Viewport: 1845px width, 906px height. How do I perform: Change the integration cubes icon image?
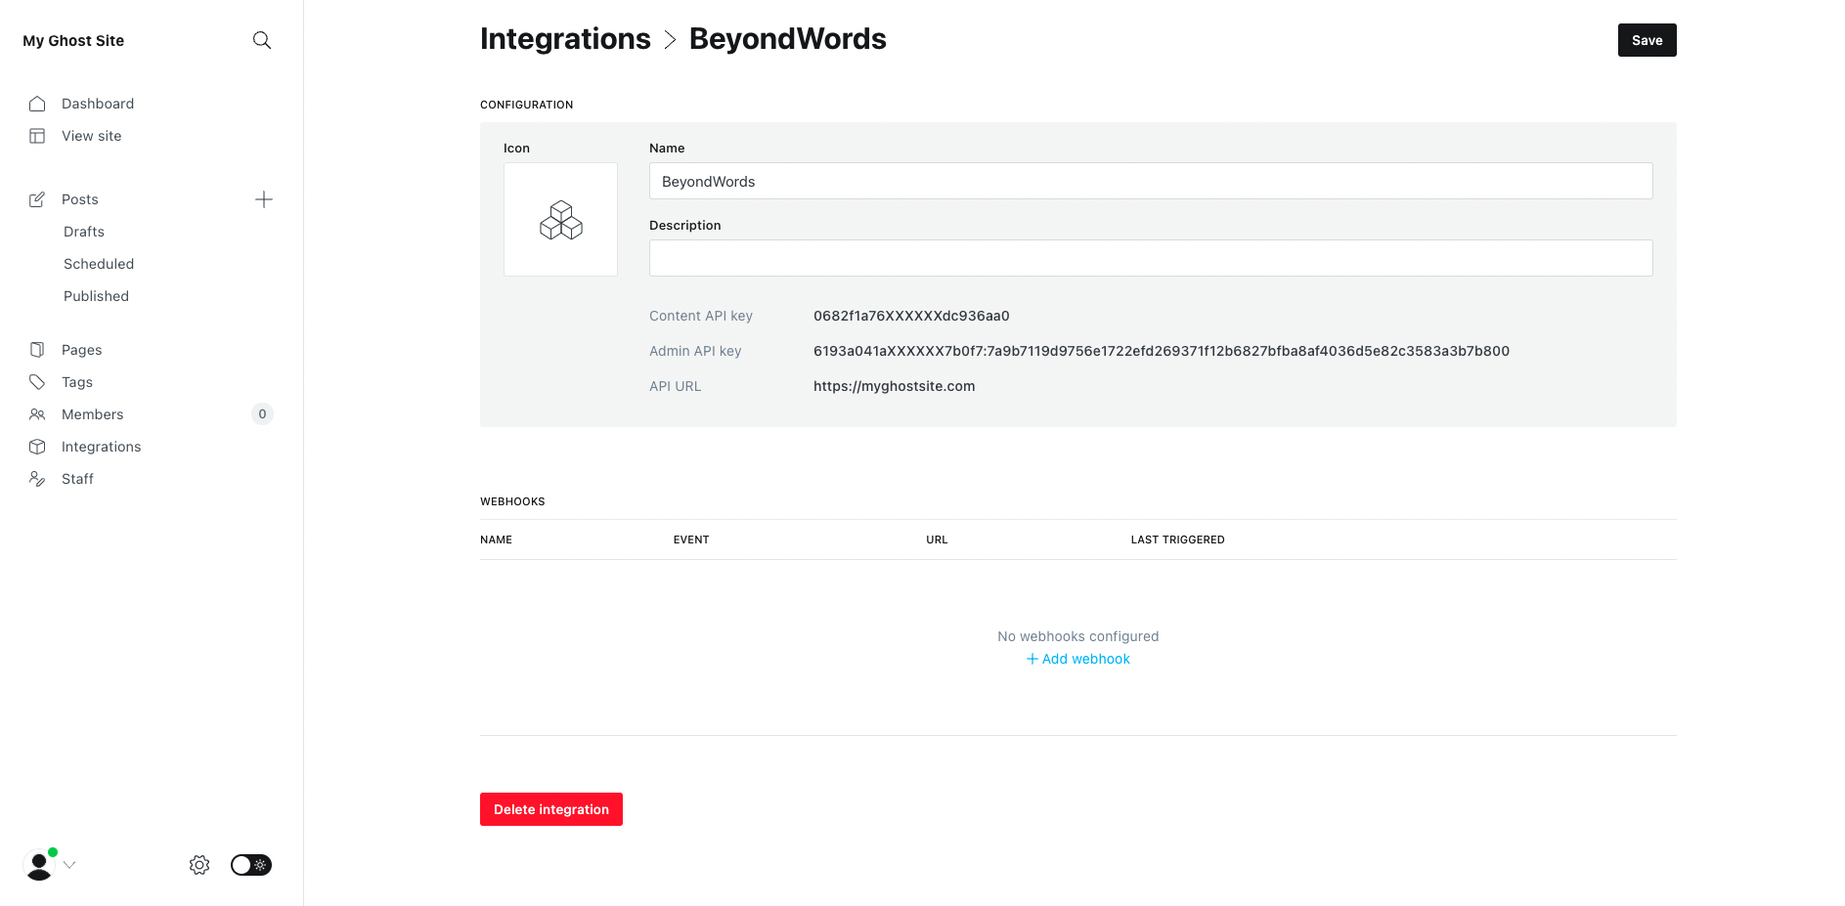point(560,219)
